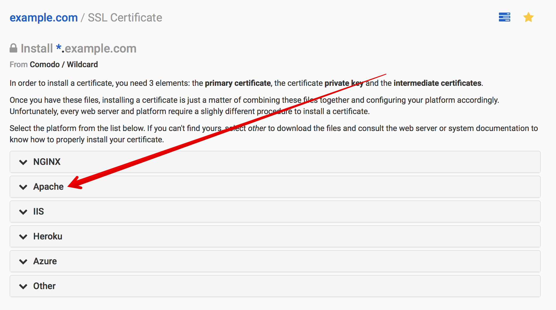Viewport: 556px width, 310px height.
Task: Click the NGINX chevron arrow
Action: click(x=23, y=162)
